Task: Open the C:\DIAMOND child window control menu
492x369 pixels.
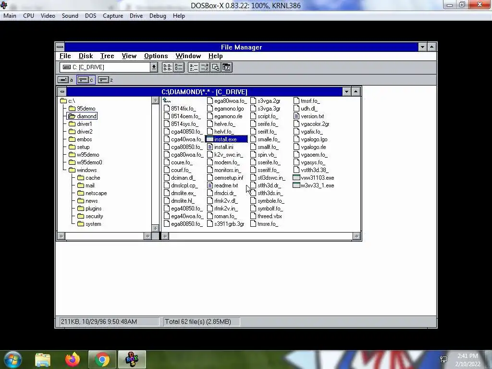Action: [62, 92]
